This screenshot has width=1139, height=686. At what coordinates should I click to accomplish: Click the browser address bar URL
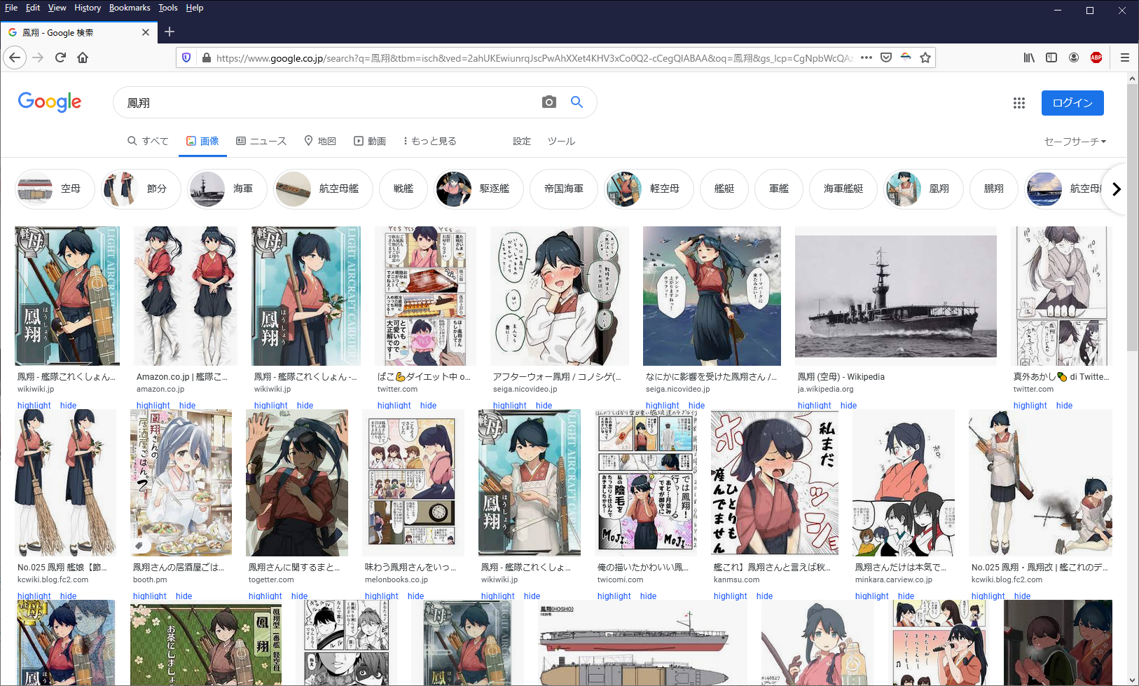[x=534, y=58]
